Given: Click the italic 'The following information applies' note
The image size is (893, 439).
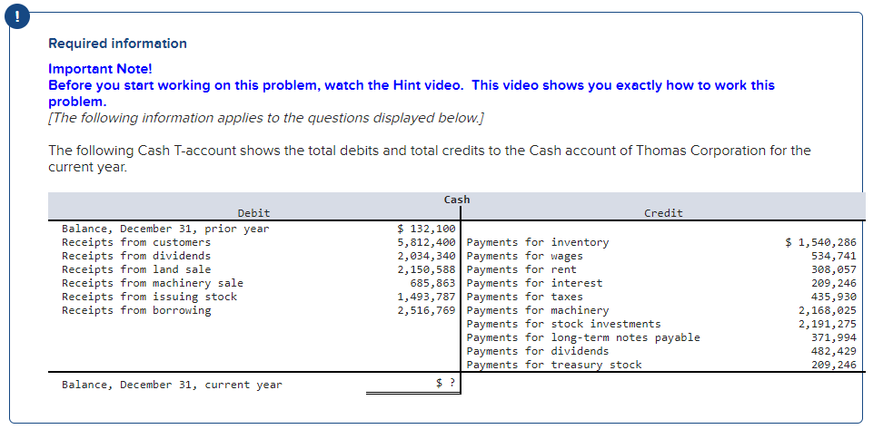Looking at the screenshot, I should click(x=266, y=118).
